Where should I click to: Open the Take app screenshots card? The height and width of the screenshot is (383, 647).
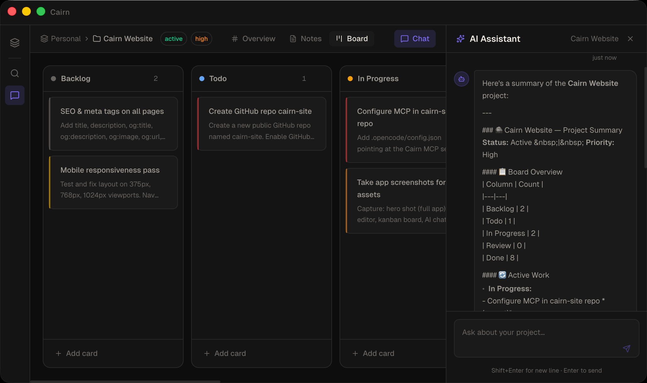tap(396, 201)
